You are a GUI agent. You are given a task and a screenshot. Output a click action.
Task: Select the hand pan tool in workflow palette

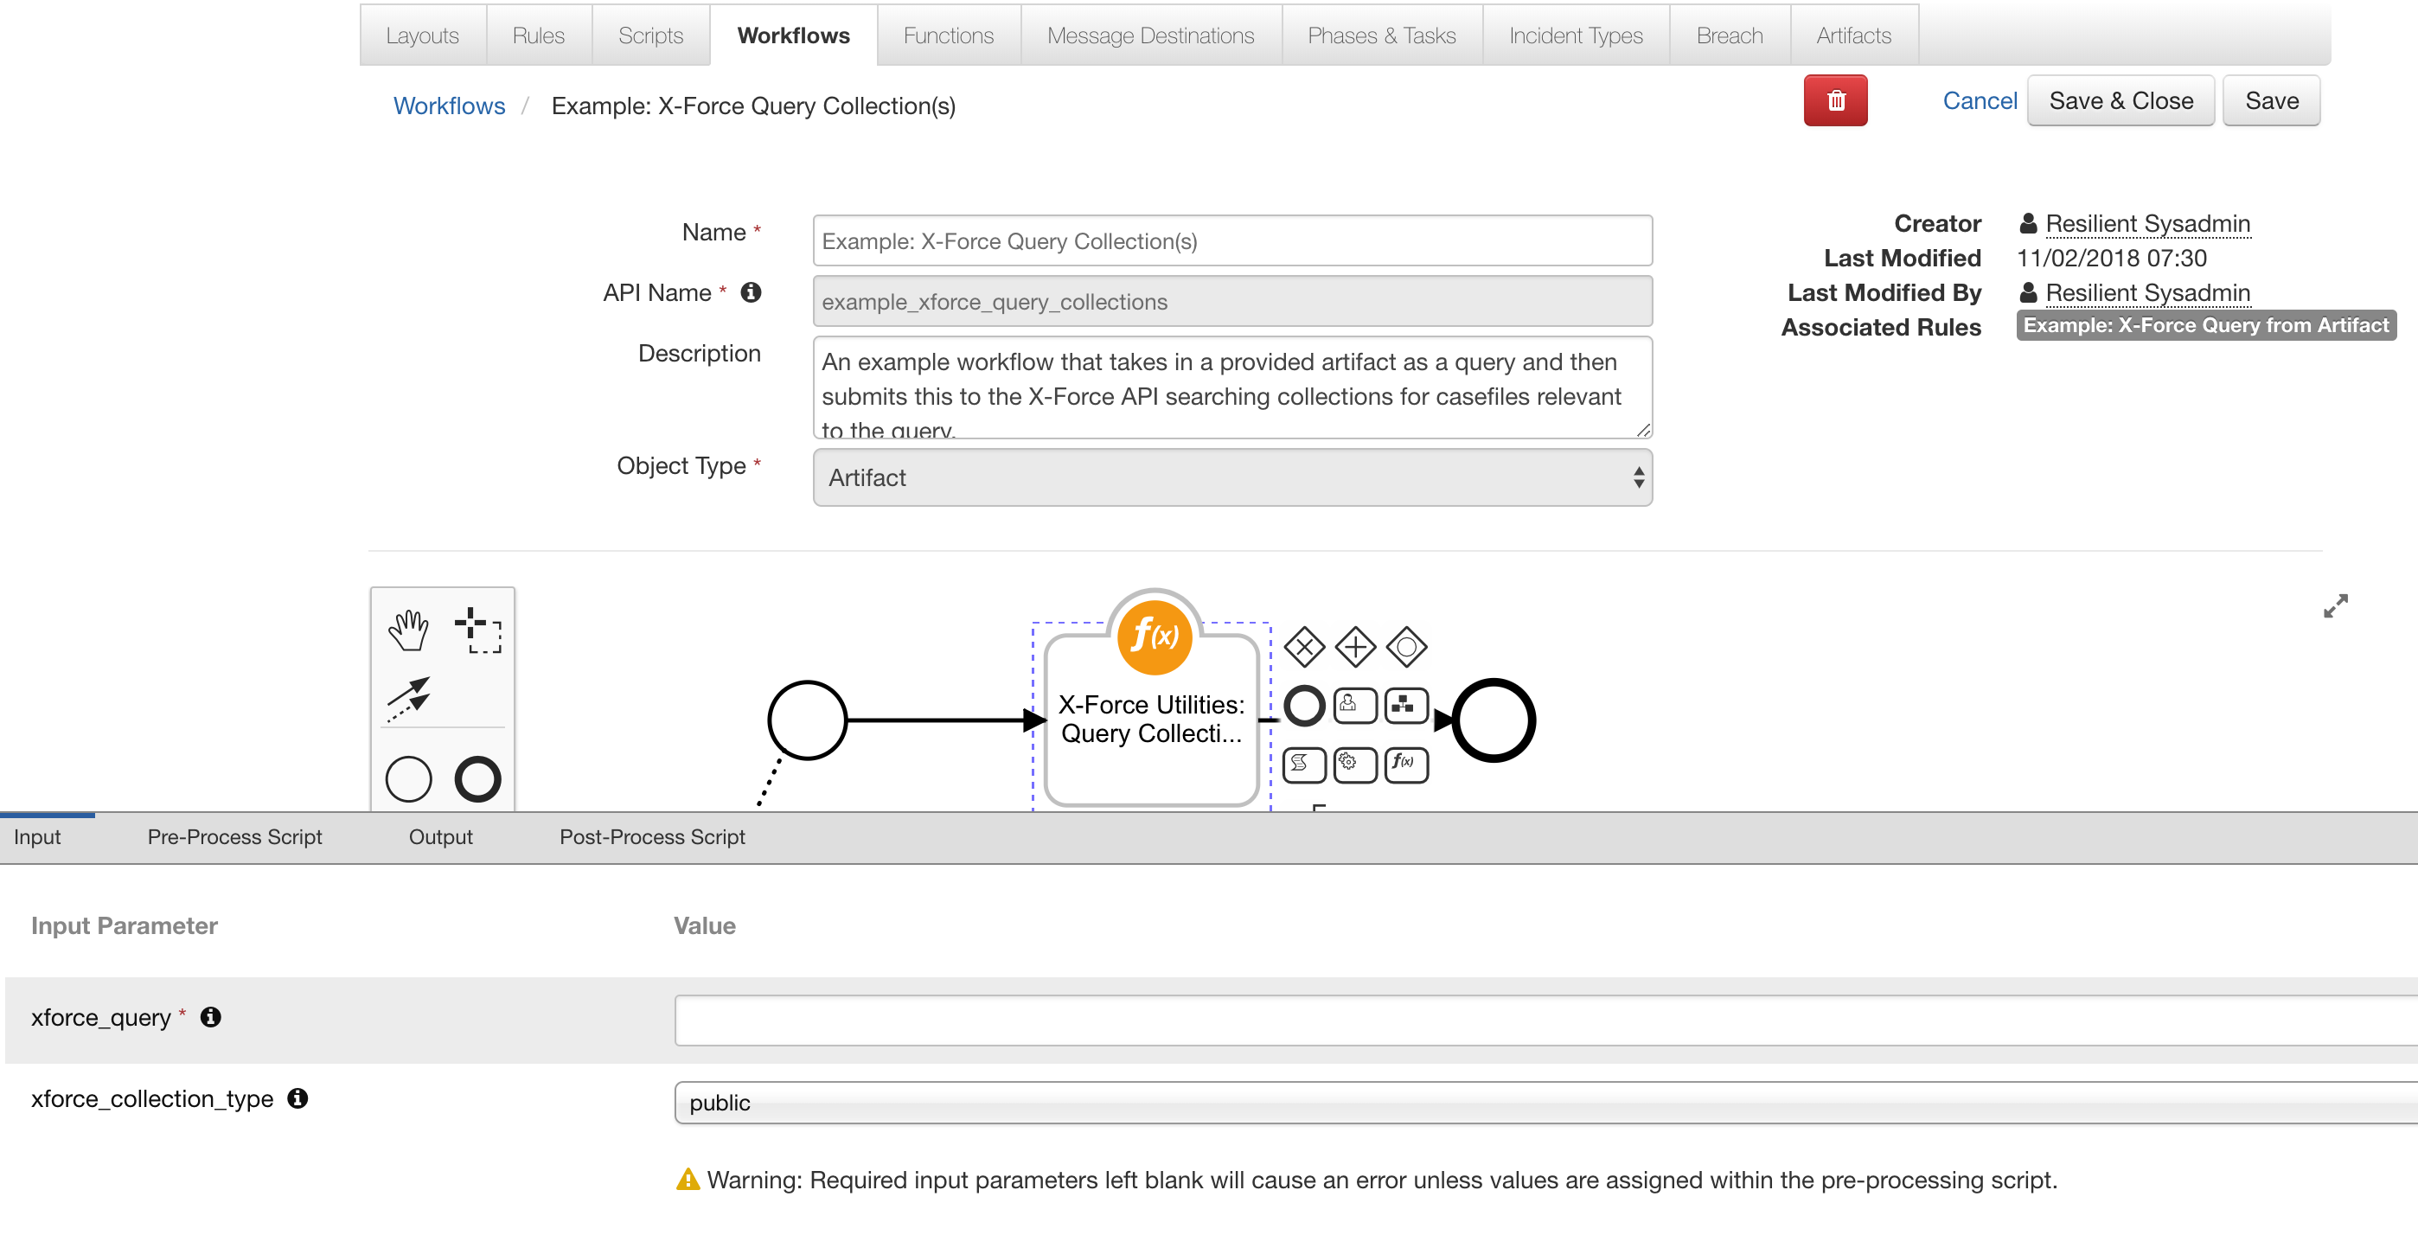(407, 630)
